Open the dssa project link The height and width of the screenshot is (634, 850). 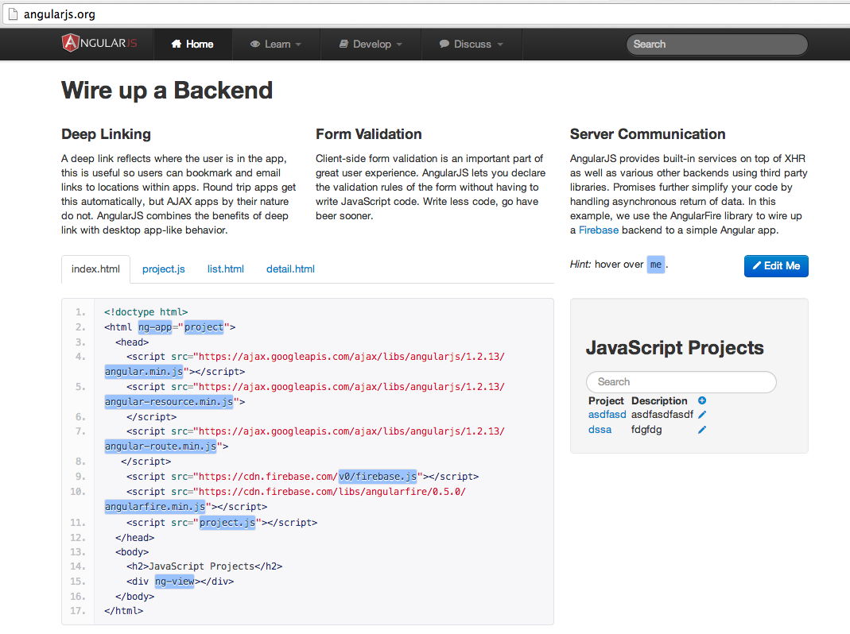pyautogui.click(x=600, y=430)
